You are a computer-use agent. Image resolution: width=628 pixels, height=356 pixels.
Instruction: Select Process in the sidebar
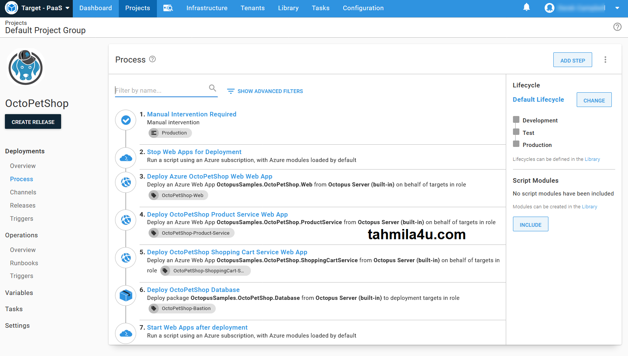(21, 179)
